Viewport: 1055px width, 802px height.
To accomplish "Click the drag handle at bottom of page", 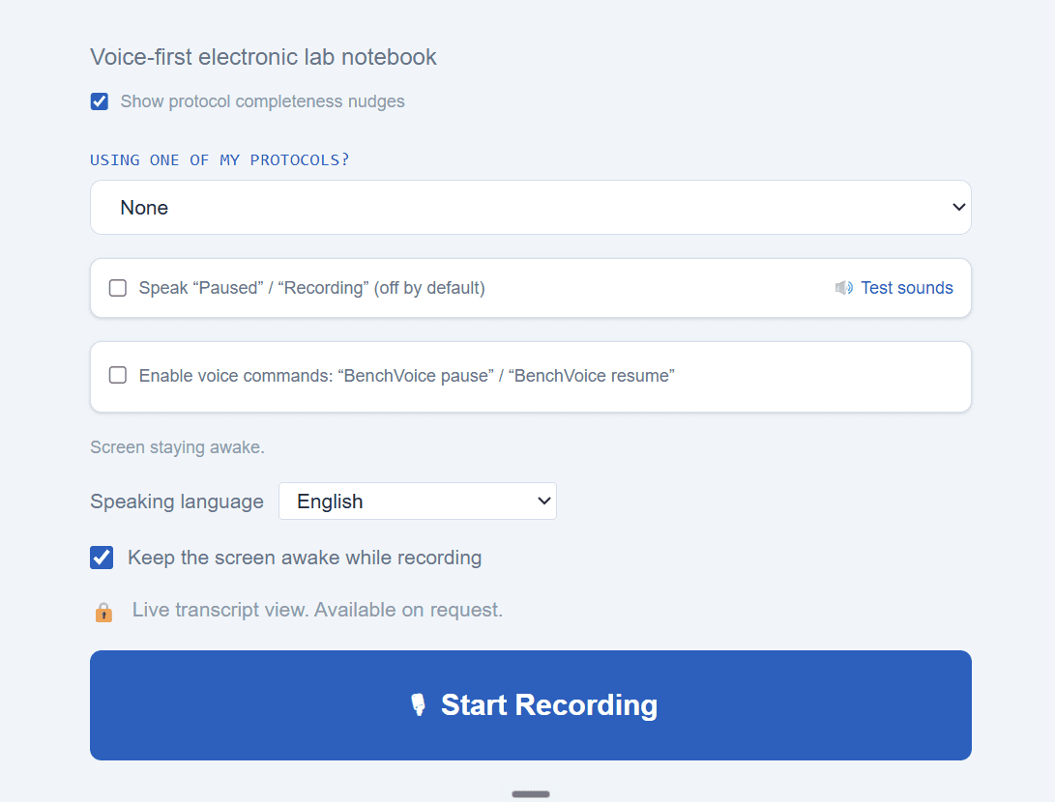I will click(x=530, y=794).
